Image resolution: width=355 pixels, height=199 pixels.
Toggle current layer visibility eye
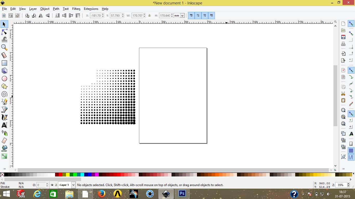[52, 185]
